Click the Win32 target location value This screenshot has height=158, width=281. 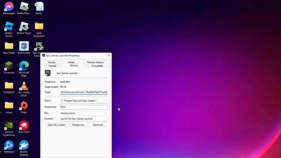point(63,87)
